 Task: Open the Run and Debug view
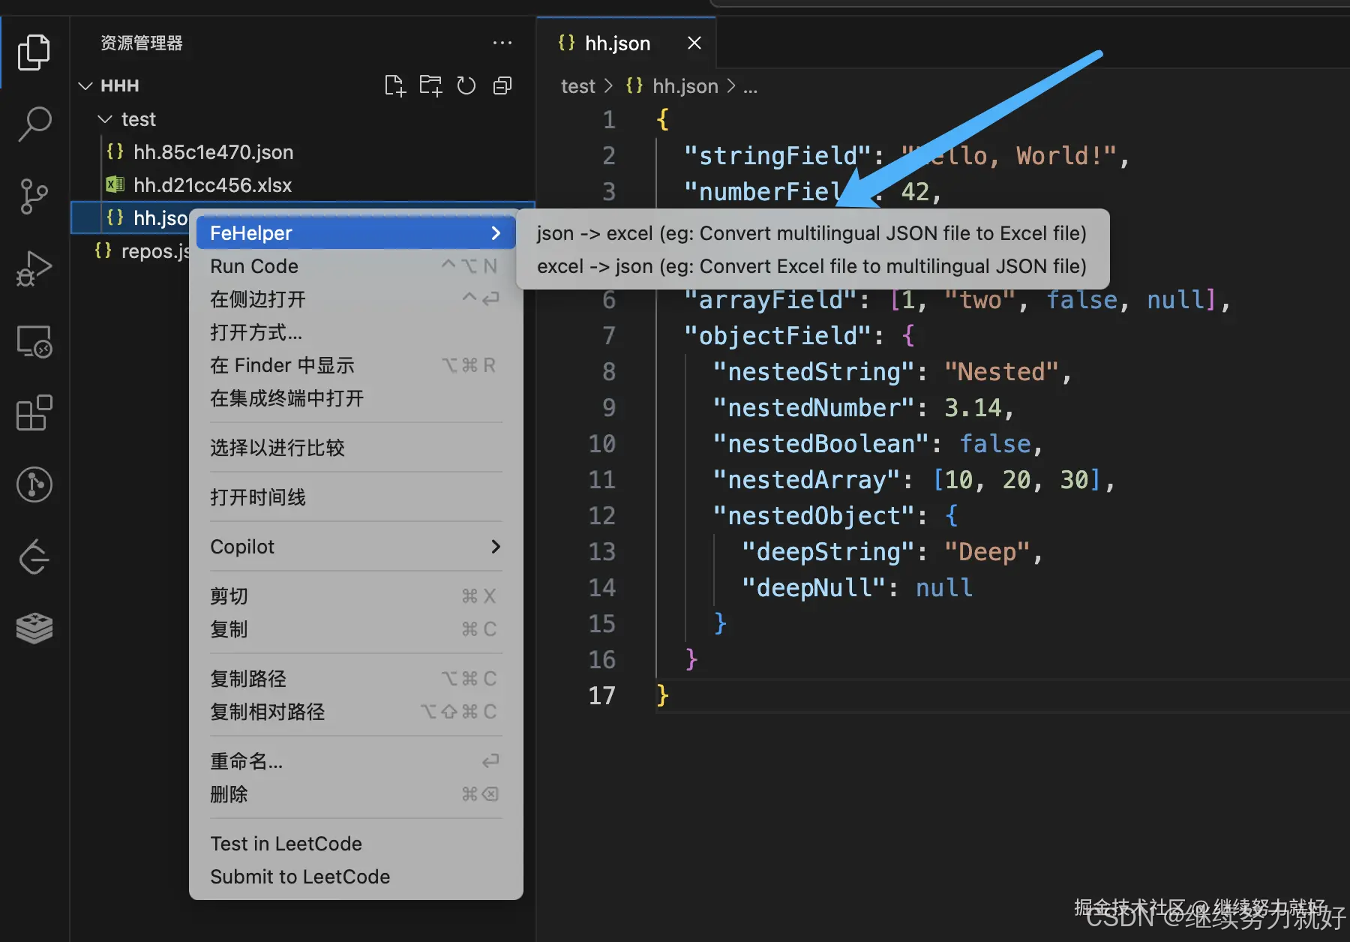tap(34, 268)
